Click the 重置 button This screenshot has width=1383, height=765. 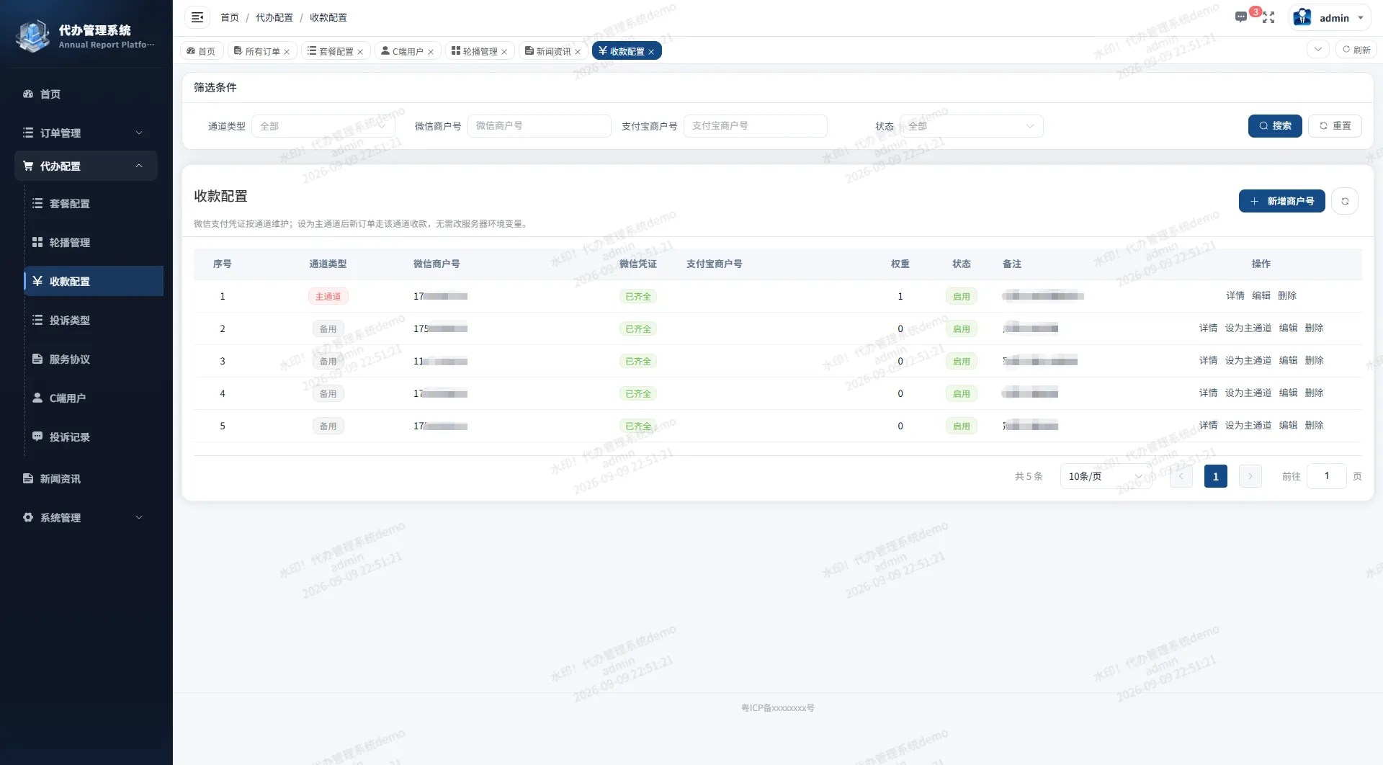coord(1335,125)
